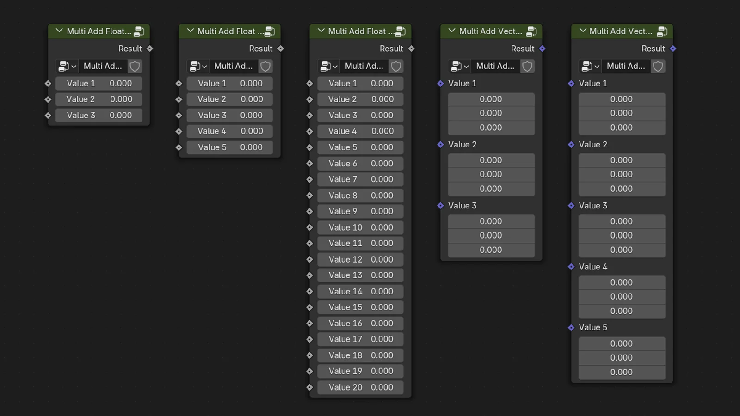The width and height of the screenshot is (740, 416).
Task: Click header group icon on the 20-input Float node
Action: pyautogui.click(x=400, y=31)
